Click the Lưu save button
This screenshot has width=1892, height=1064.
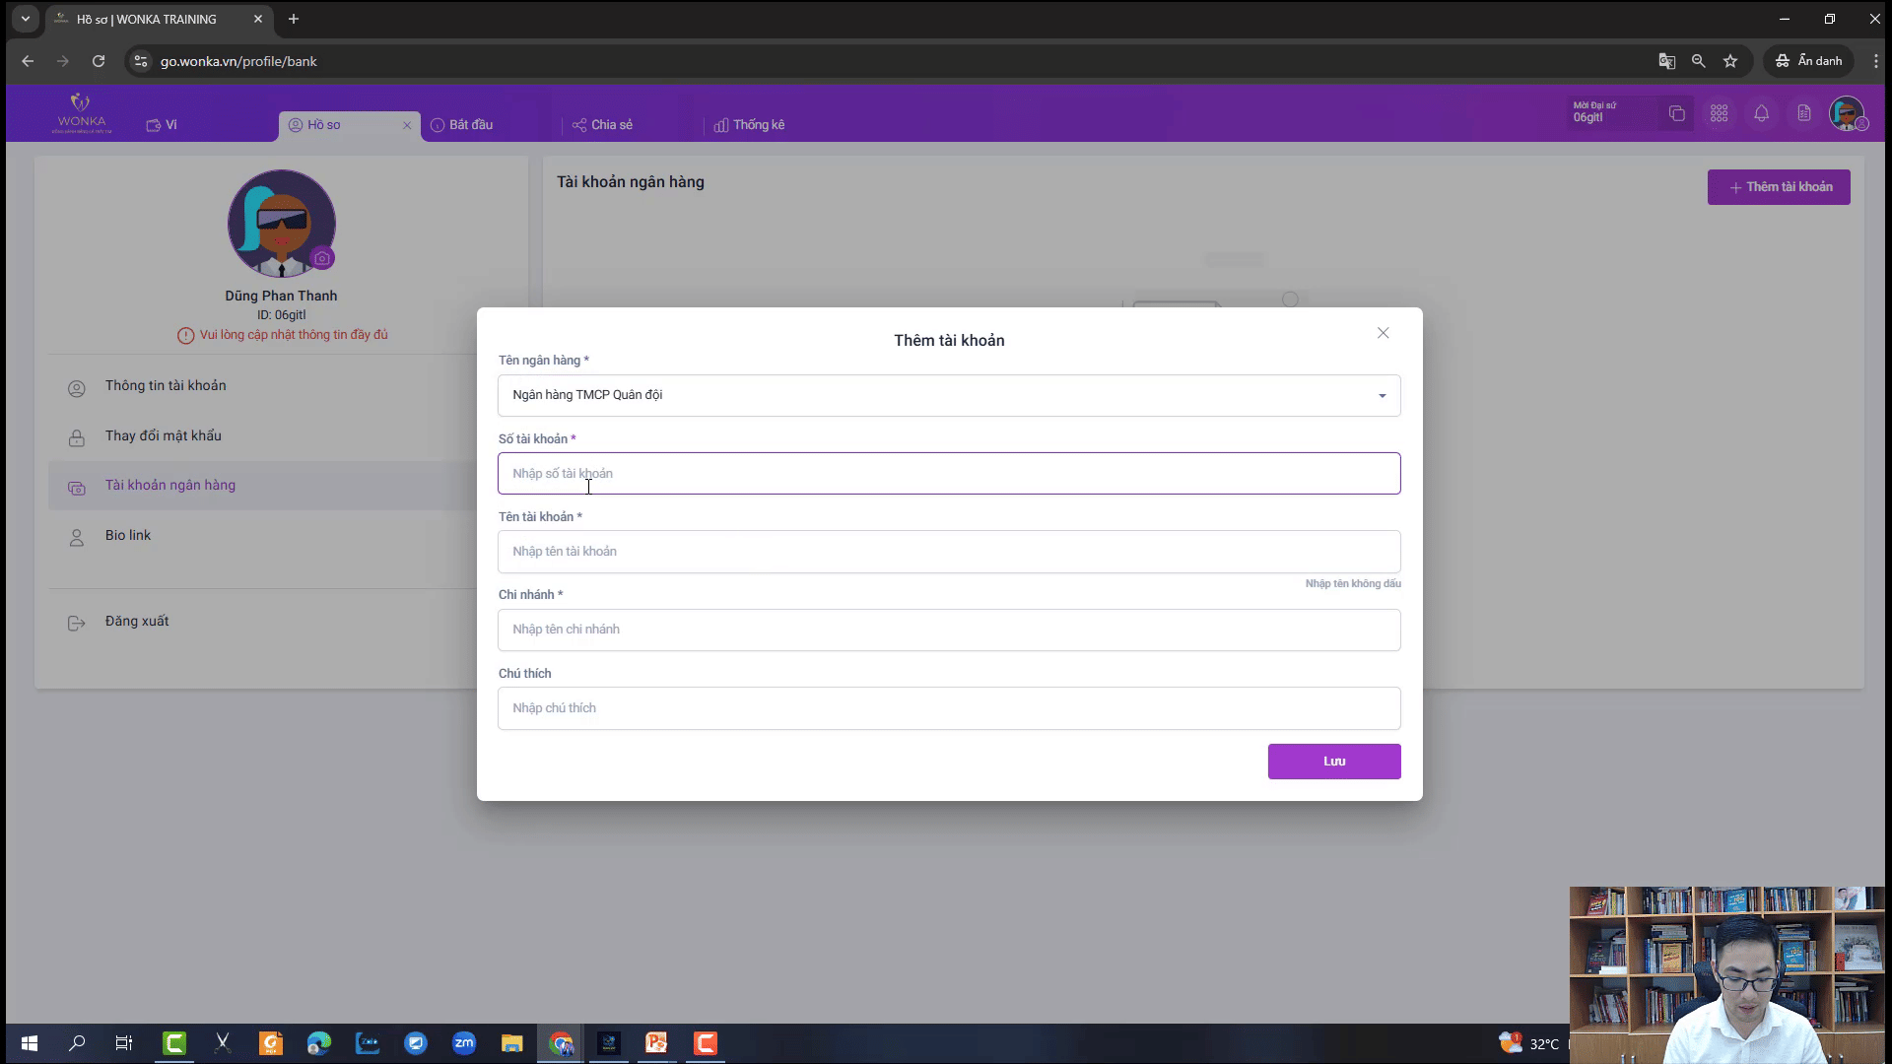[x=1333, y=762]
